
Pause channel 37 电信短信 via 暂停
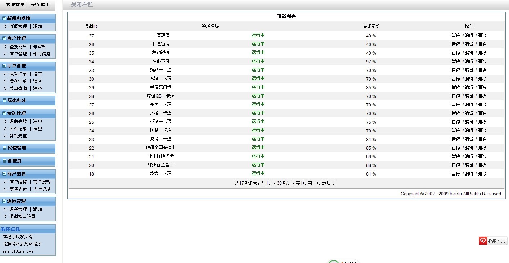click(456, 36)
